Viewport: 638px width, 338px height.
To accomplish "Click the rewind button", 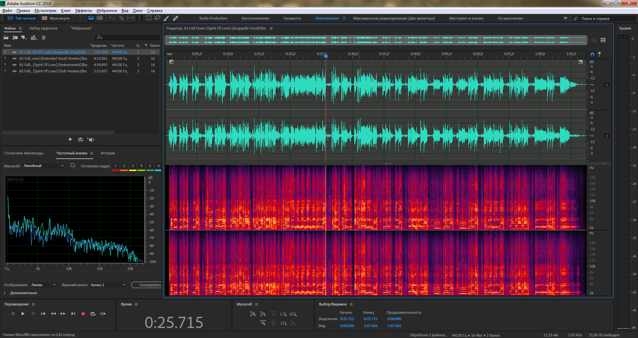I will [x=53, y=313].
